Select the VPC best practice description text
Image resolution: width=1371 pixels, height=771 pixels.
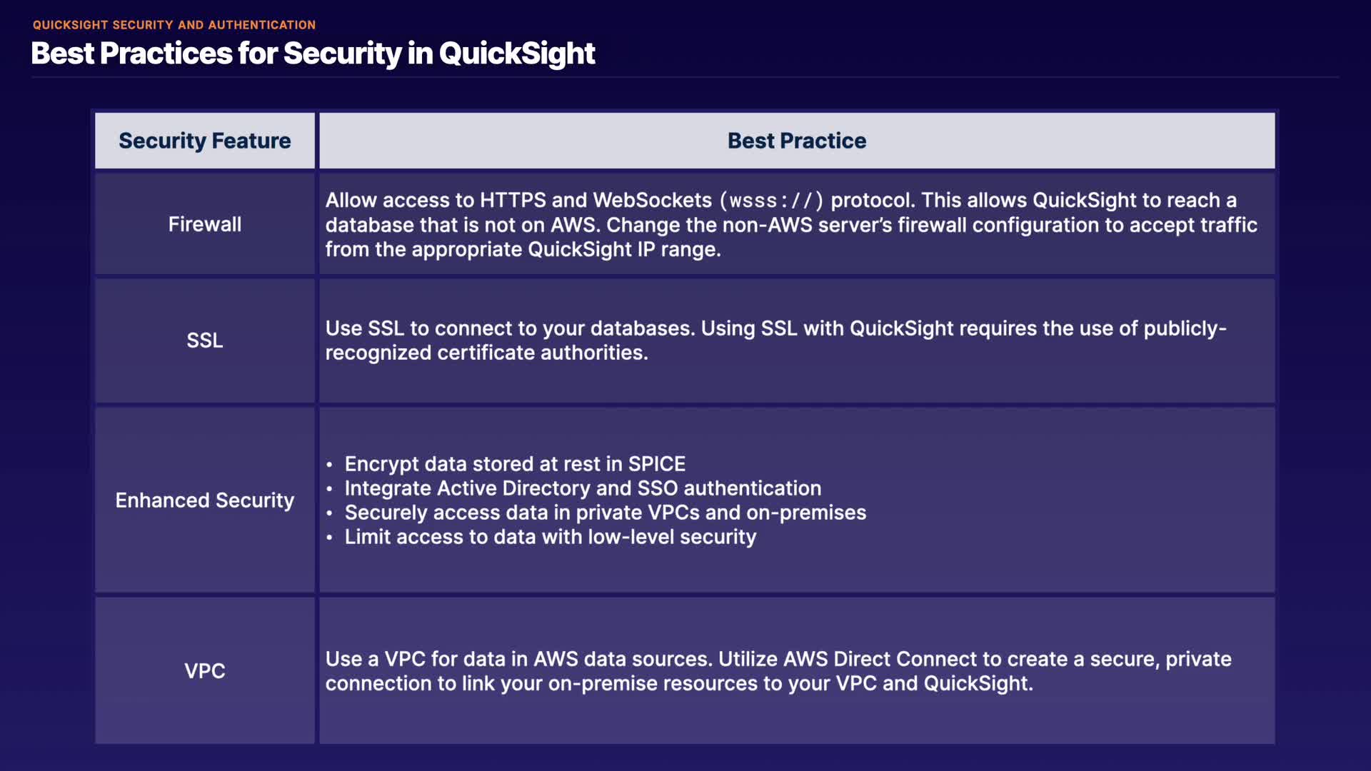pos(778,671)
